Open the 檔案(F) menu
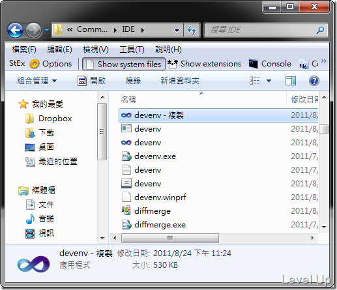The width and height of the screenshot is (337, 290). 24,50
